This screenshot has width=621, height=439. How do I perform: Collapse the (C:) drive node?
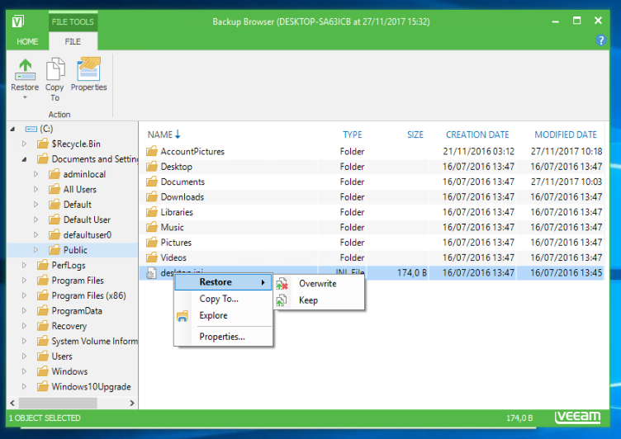coord(12,129)
